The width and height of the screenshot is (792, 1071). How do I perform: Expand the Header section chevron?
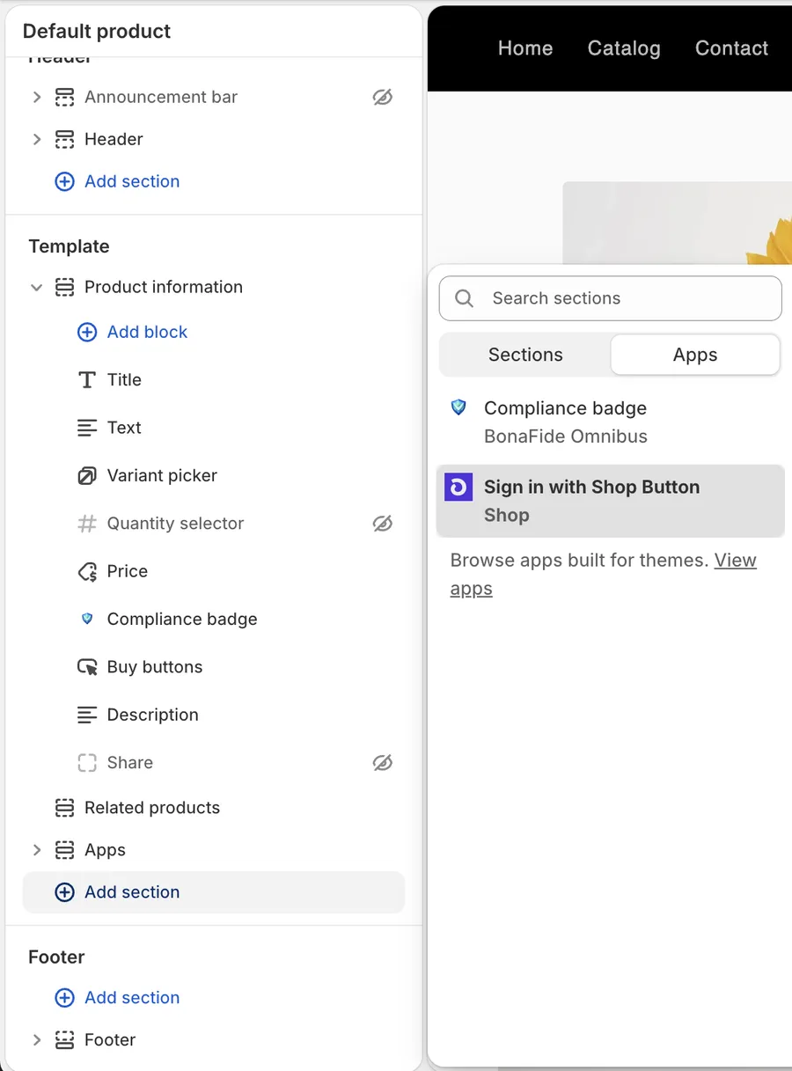(x=37, y=139)
